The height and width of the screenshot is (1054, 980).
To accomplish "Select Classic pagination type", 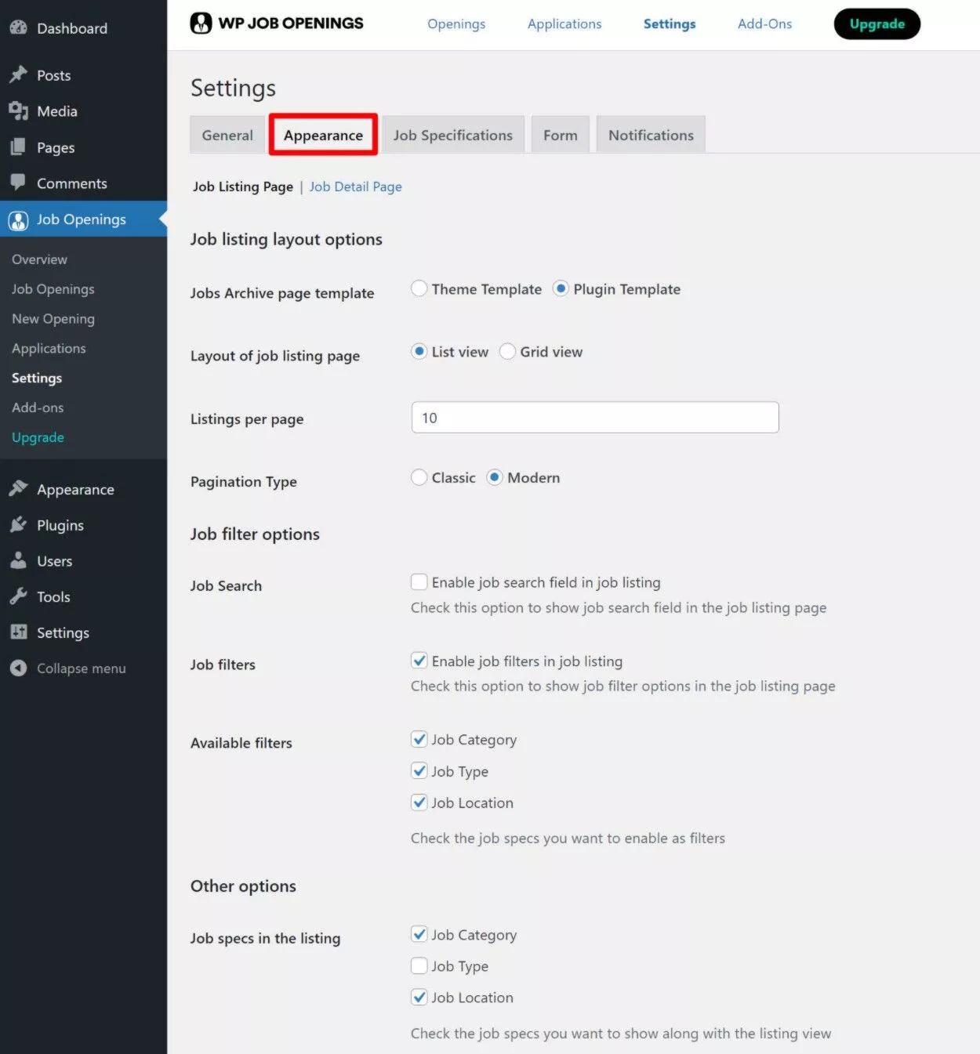I will tap(419, 477).
